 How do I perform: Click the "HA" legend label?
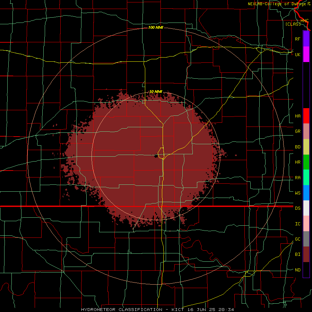(x=297, y=116)
